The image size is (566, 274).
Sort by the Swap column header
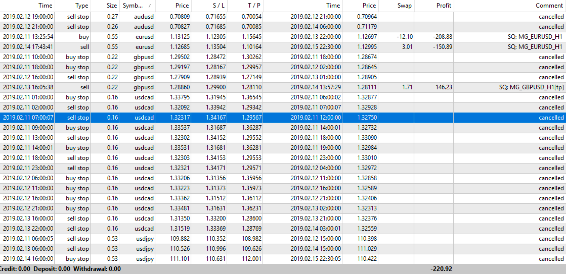tap(404, 6)
